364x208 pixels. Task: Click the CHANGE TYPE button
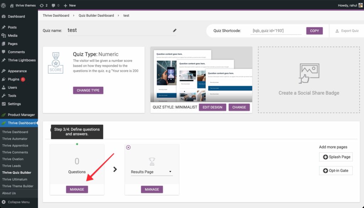pos(88,90)
